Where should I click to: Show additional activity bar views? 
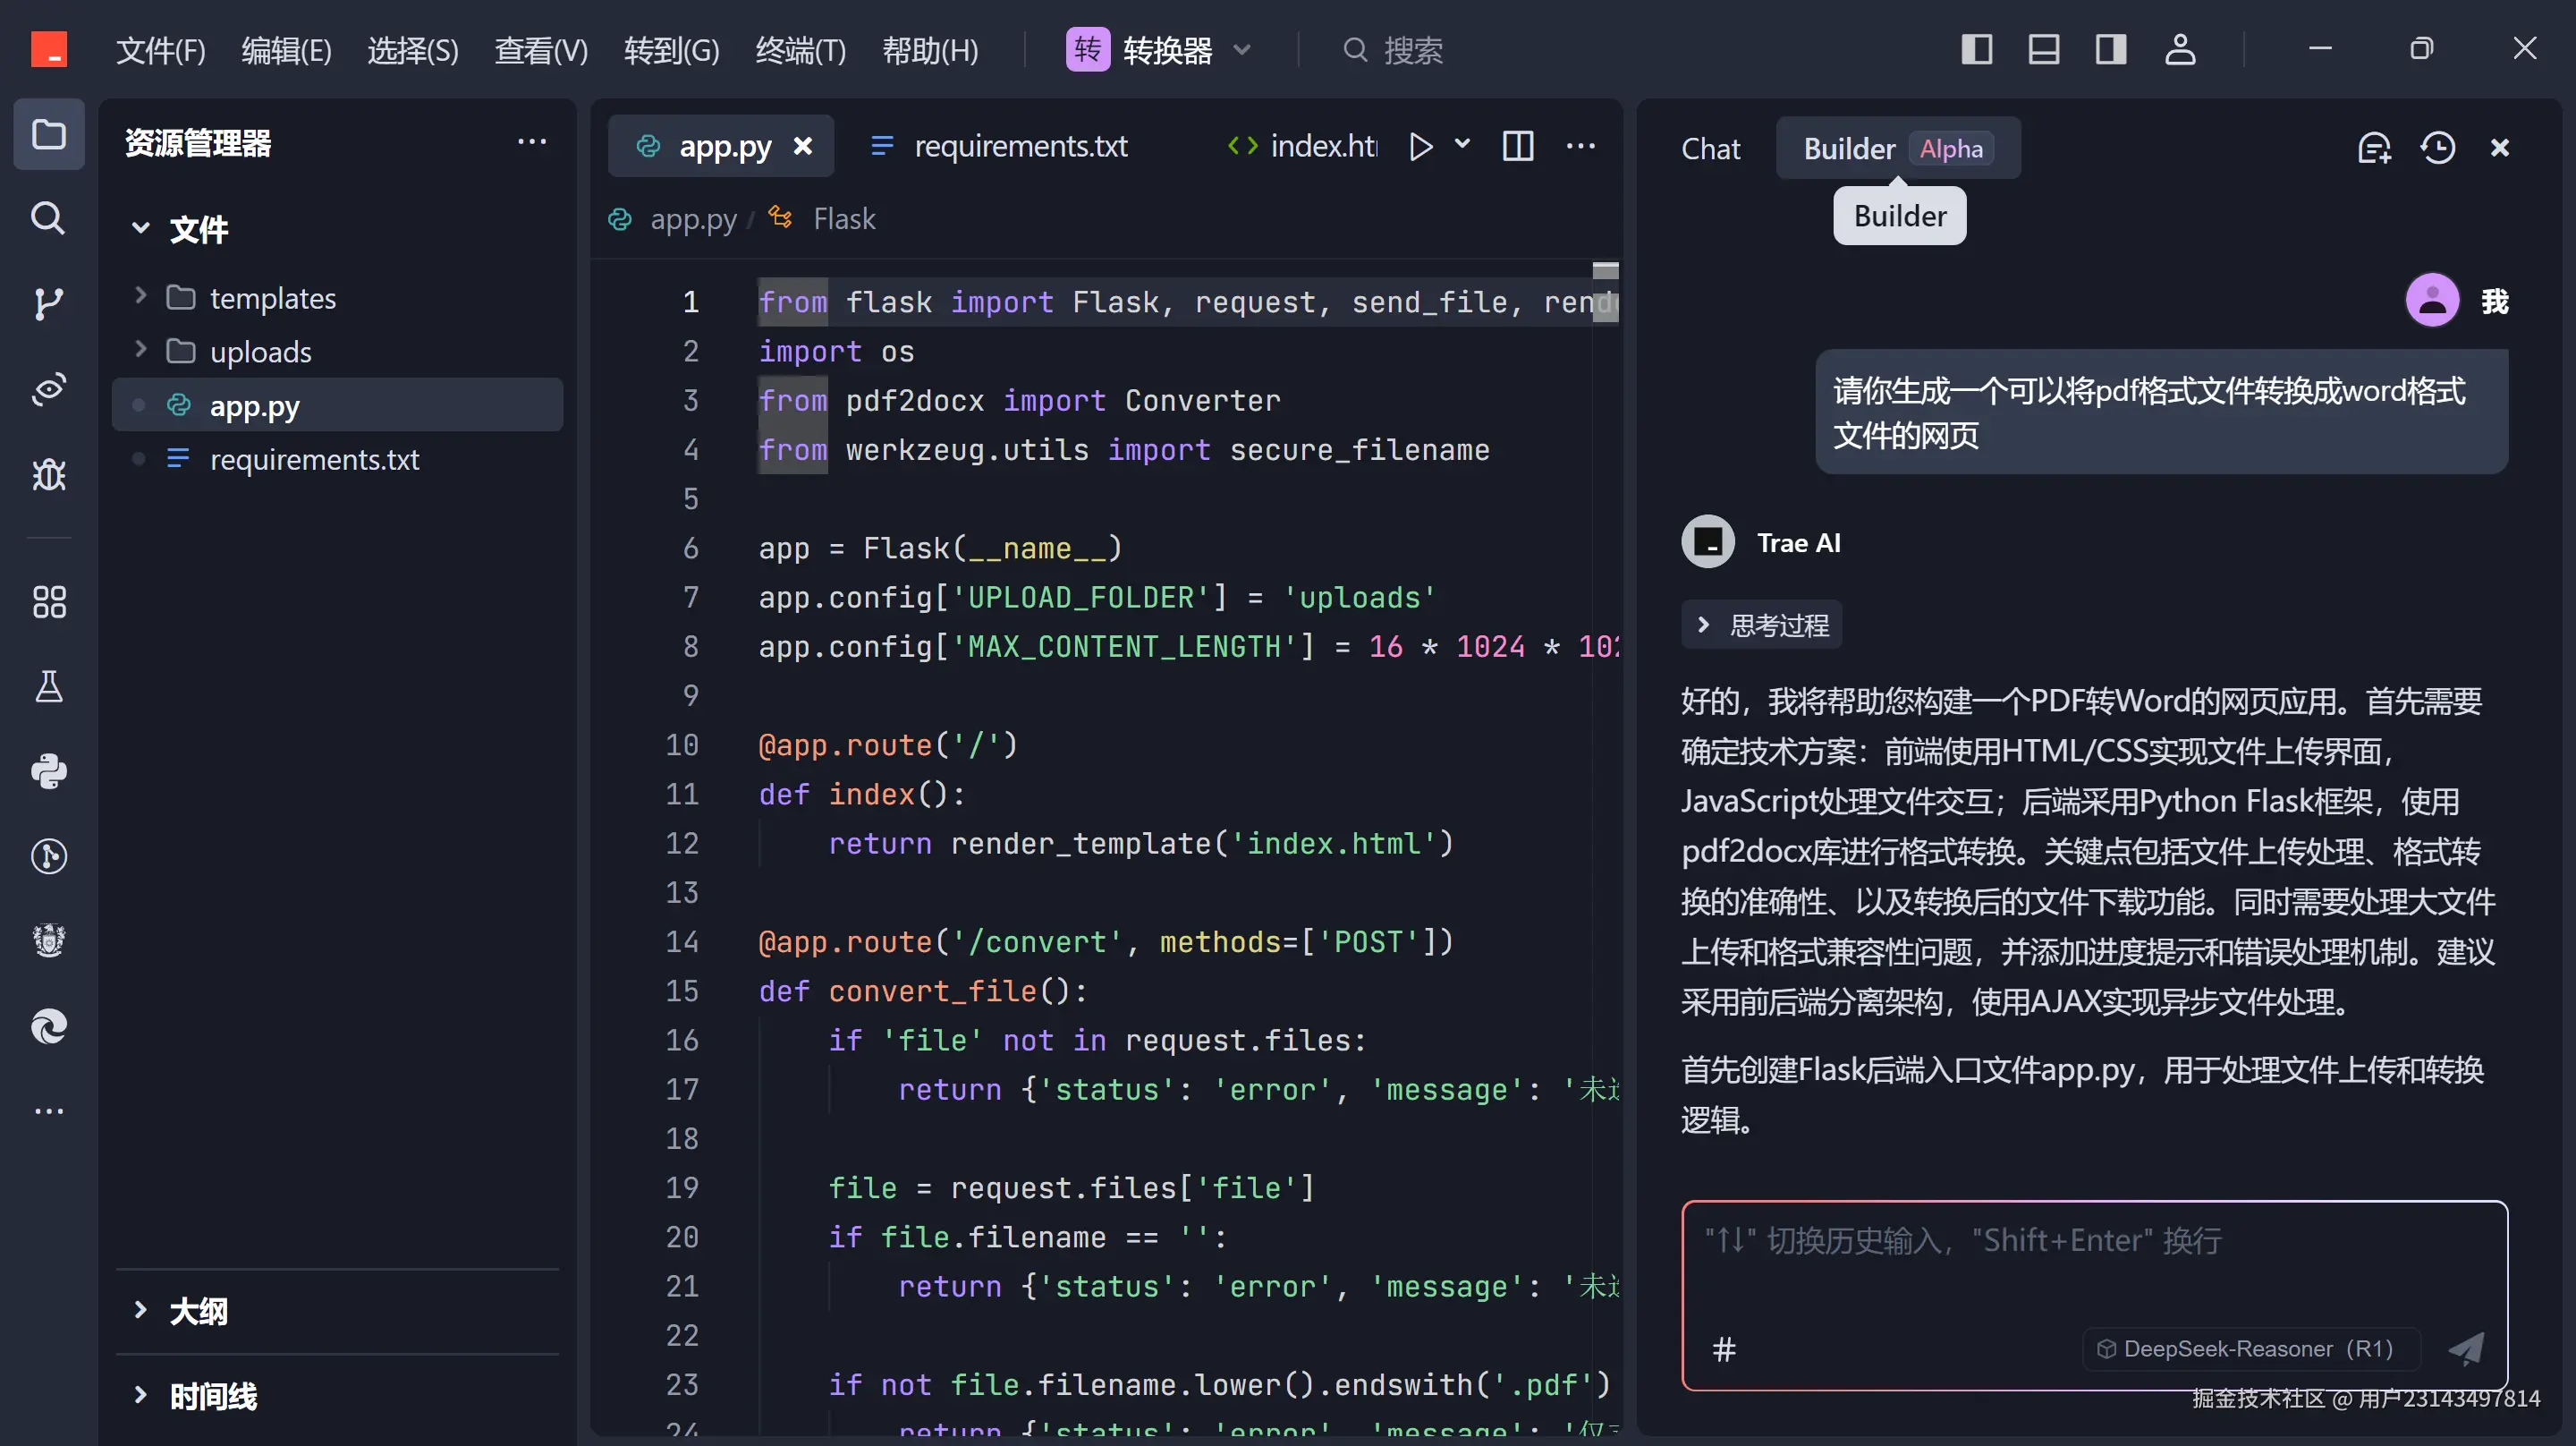click(x=48, y=1110)
